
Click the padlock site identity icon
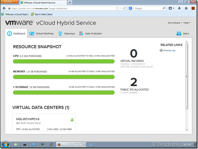tap(9, 8)
